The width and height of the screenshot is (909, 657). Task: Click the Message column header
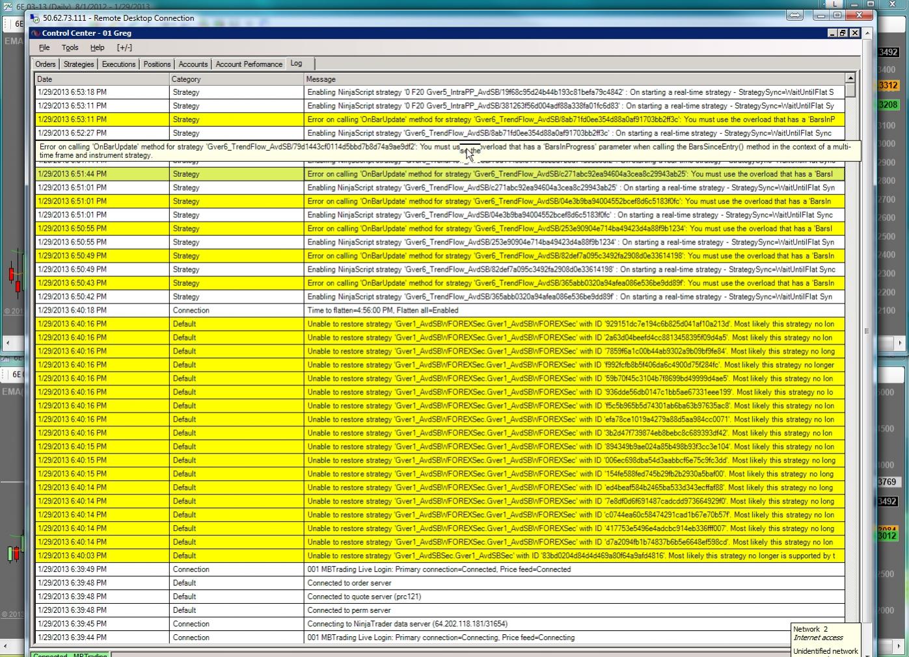pyautogui.click(x=575, y=79)
